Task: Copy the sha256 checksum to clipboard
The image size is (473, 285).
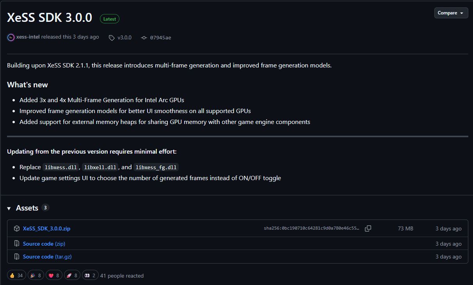Action: [368, 228]
